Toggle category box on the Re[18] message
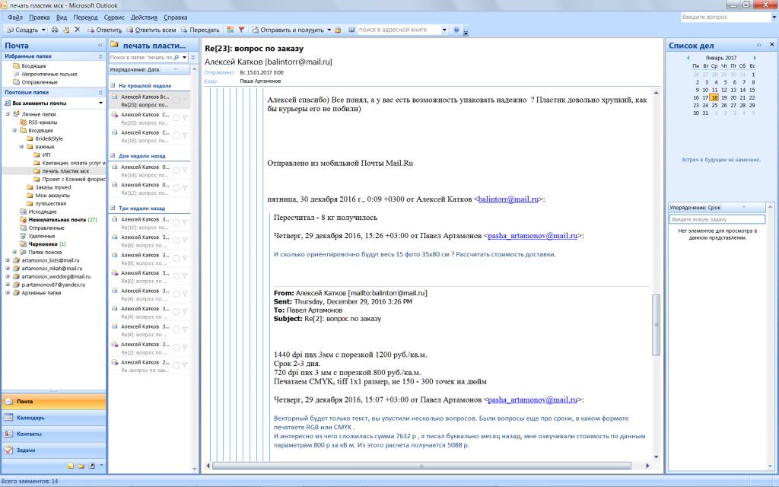Screen dimensions: 779x487 pyautogui.click(x=176, y=136)
